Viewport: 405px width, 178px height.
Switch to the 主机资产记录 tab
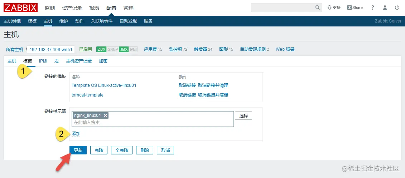(79, 61)
